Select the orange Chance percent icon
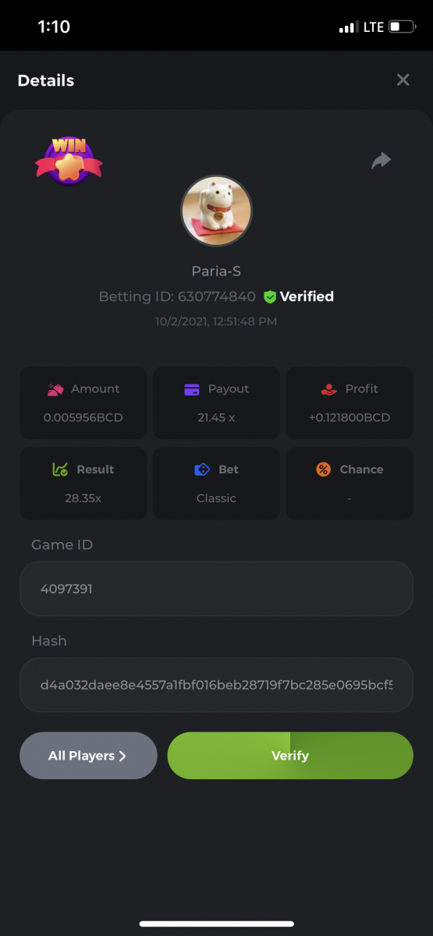Image resolution: width=433 pixels, height=936 pixels. (323, 470)
